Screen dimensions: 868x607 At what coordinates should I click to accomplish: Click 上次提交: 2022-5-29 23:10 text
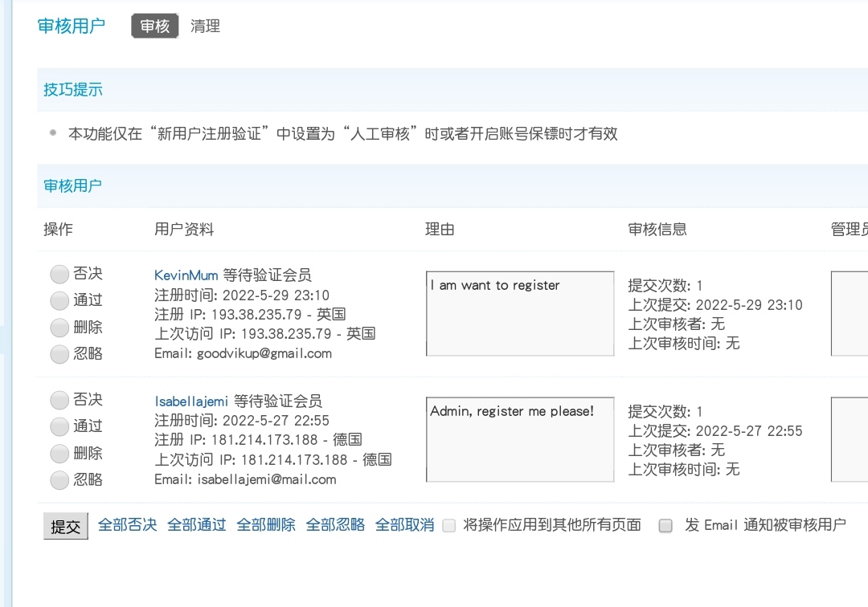[x=715, y=305]
